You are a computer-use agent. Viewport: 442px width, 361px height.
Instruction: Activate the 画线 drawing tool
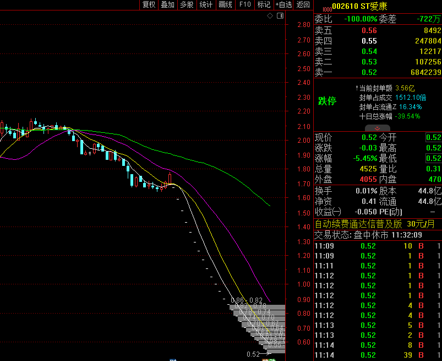[225, 5]
